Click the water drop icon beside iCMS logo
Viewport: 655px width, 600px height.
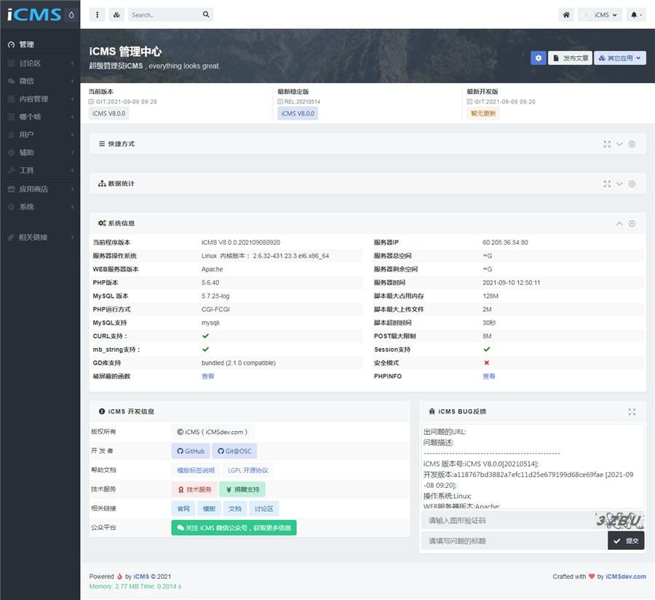click(71, 15)
